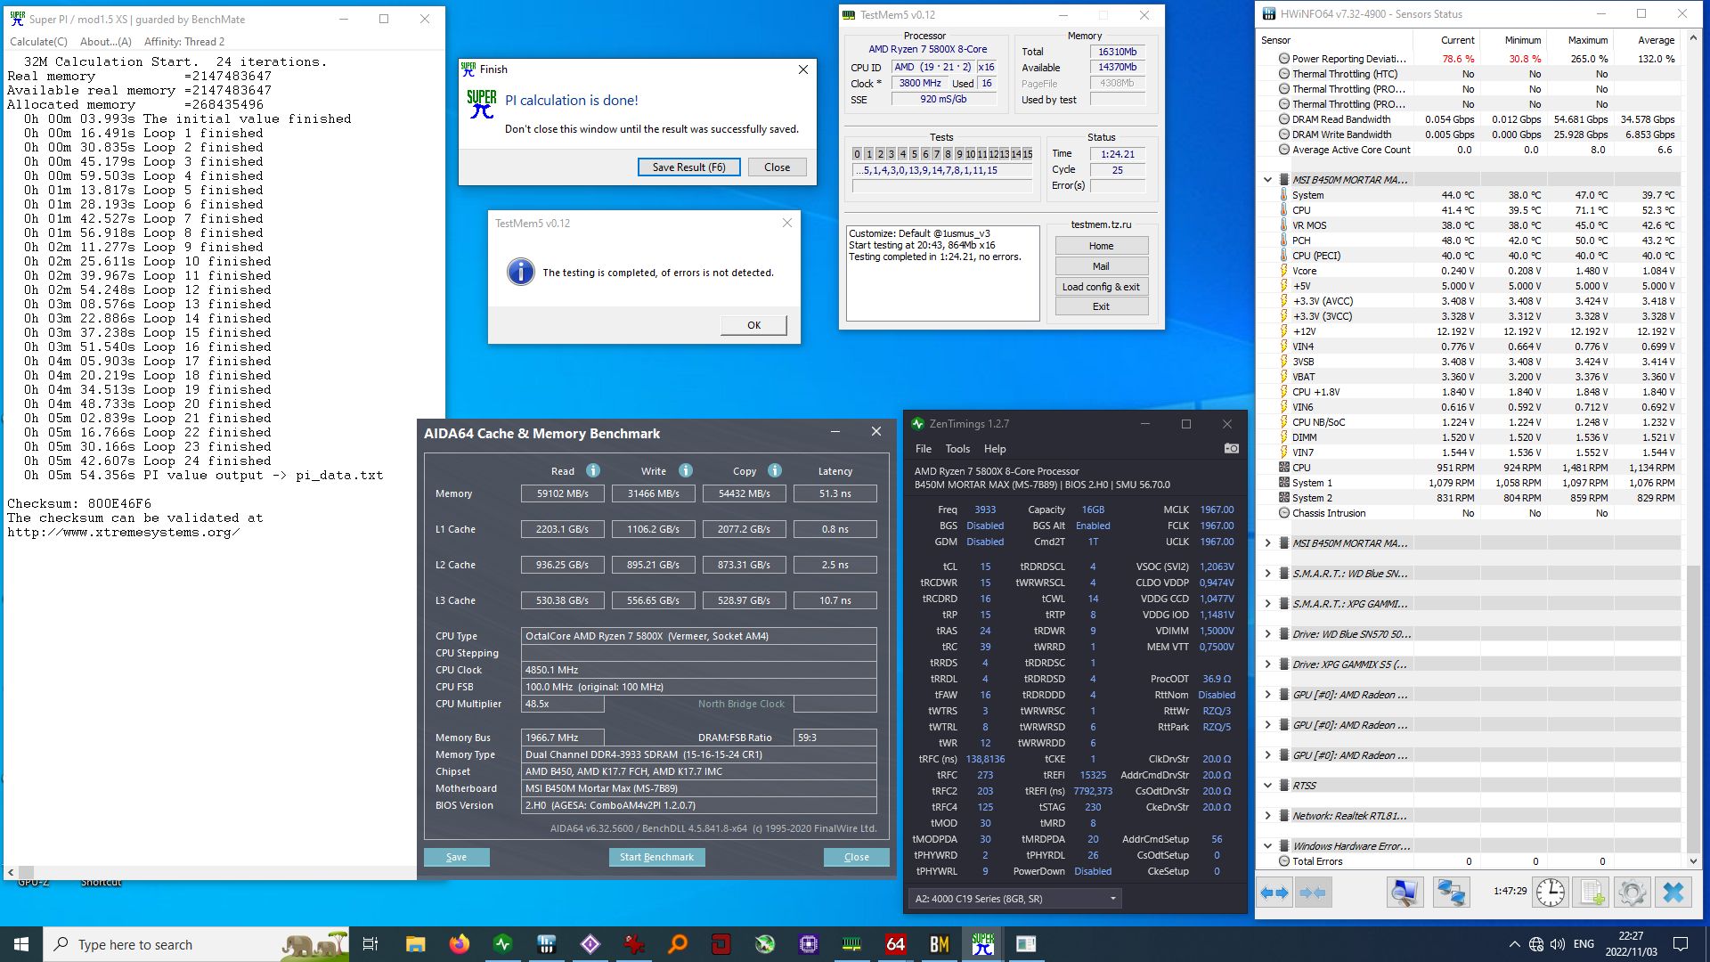Switch to AIDA64 taskbar icon
1710x962 pixels.
click(x=895, y=944)
